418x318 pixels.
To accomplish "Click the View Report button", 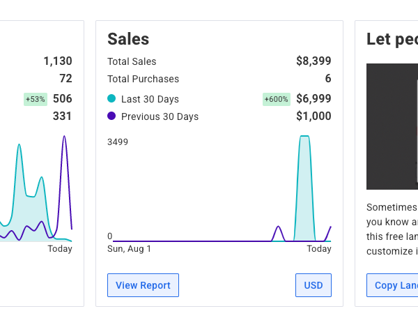I will pyautogui.click(x=143, y=285).
